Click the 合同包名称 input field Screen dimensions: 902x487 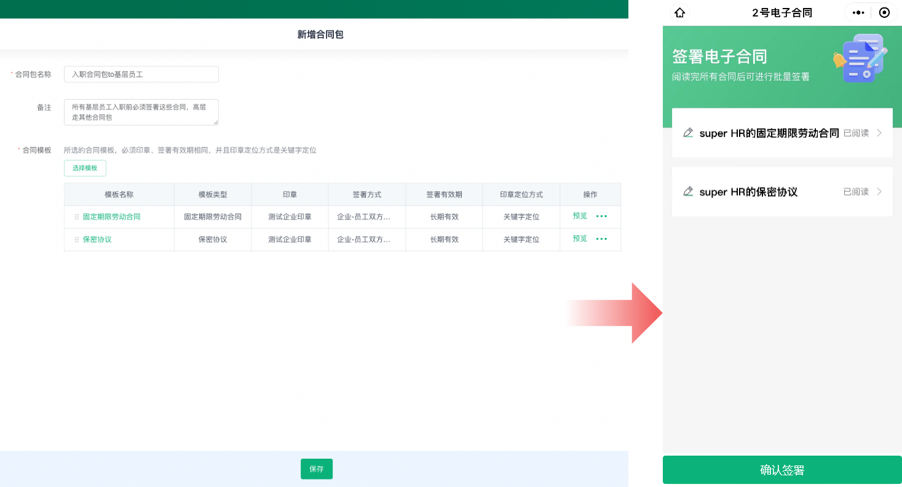tap(141, 74)
